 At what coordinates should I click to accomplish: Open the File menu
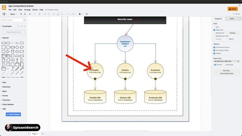[10, 10]
